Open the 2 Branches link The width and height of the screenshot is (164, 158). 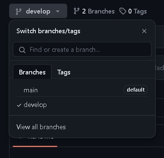[94, 11]
